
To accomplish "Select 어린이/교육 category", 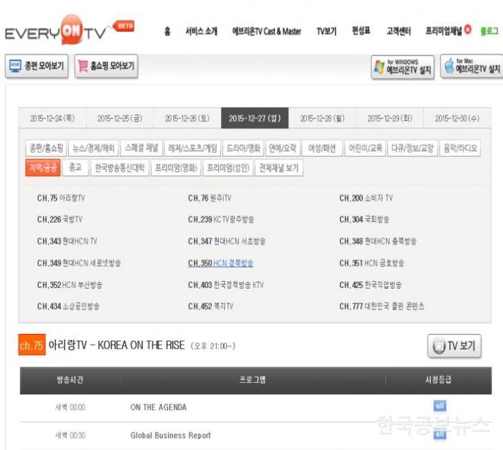I will click(365, 148).
